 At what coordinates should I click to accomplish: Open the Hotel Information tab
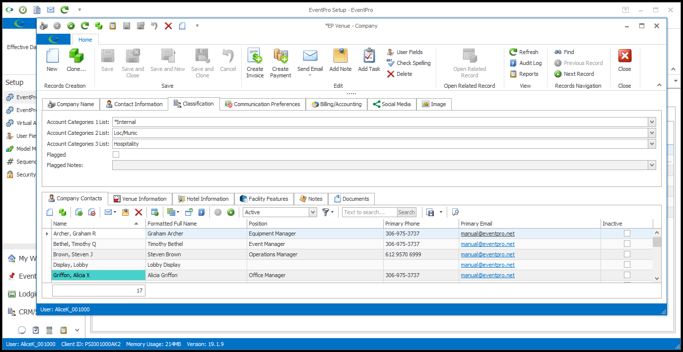(203, 199)
